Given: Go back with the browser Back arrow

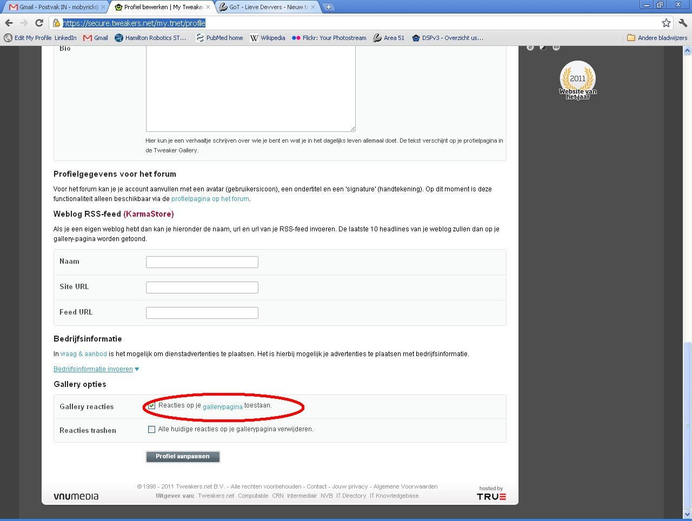Looking at the screenshot, I should click(x=9, y=23).
